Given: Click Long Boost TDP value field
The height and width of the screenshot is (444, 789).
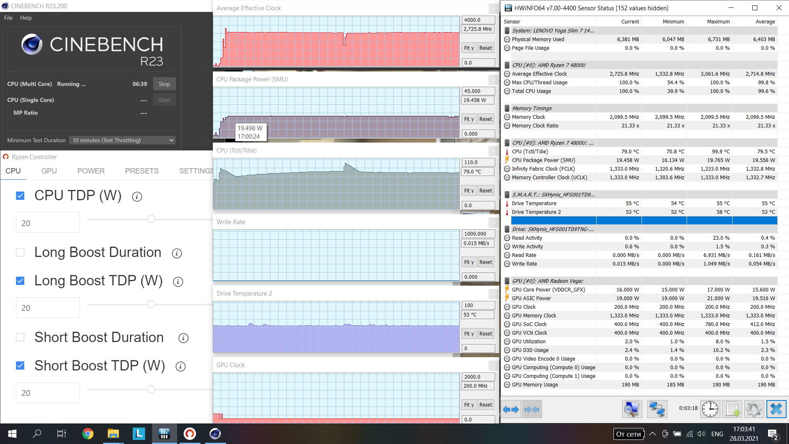Looking at the screenshot, I should [x=48, y=308].
